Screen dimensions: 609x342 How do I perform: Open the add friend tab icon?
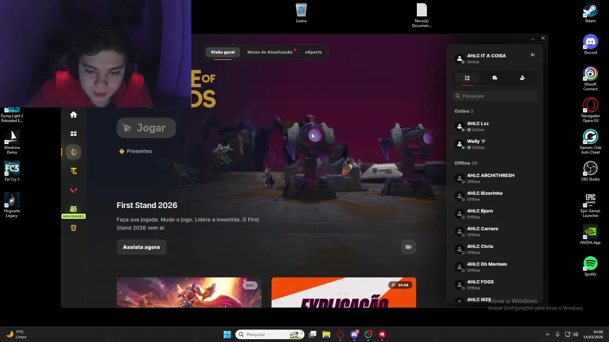tap(522, 78)
